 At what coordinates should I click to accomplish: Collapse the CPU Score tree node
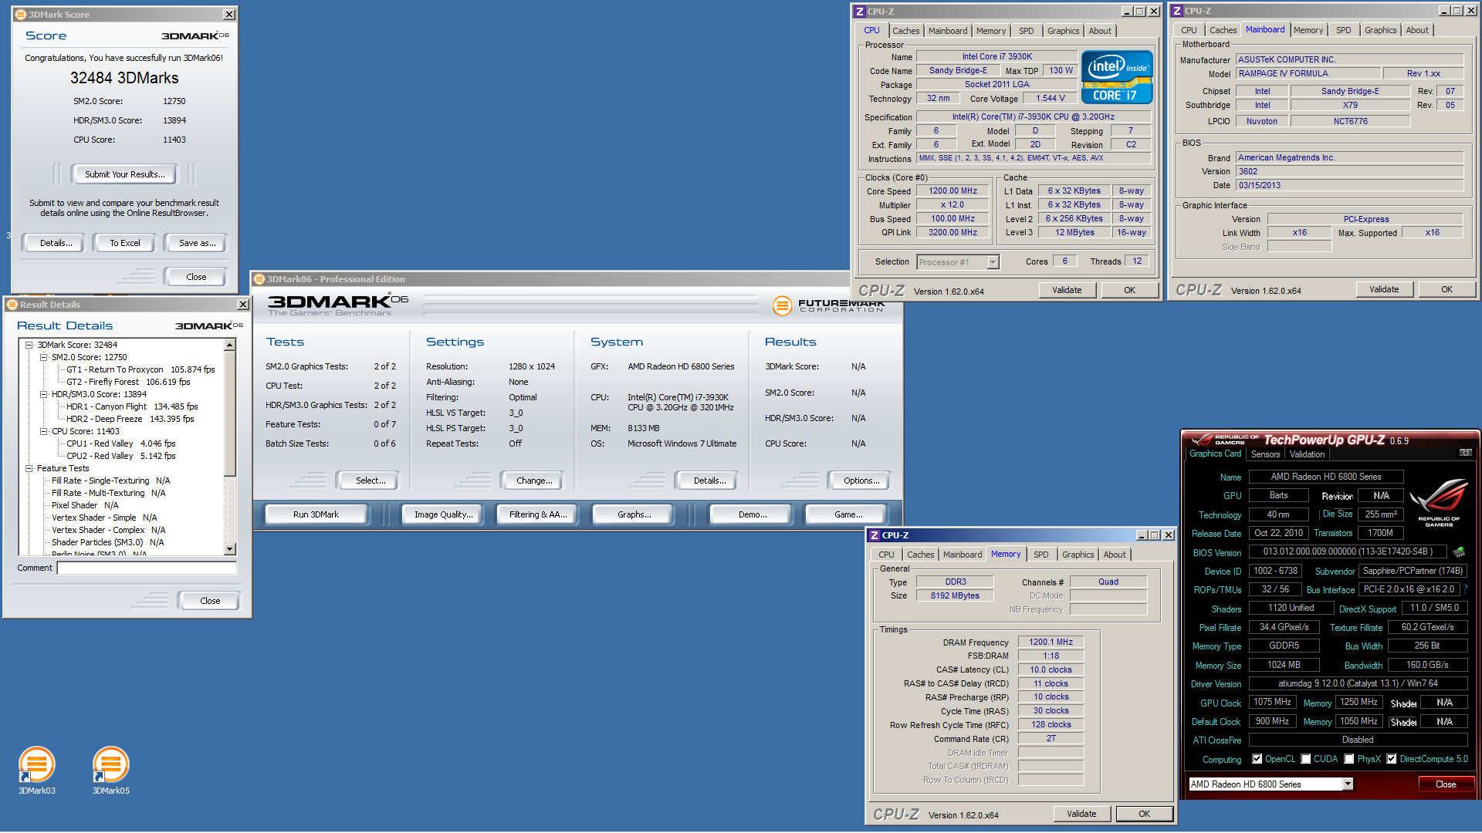pos(44,431)
